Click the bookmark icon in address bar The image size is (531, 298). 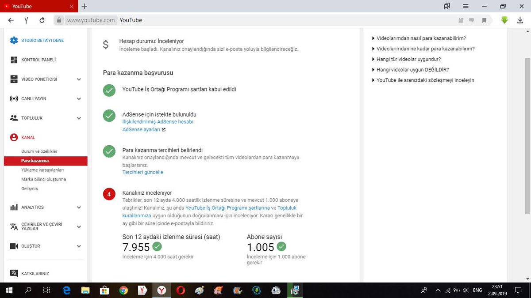pyautogui.click(x=485, y=20)
